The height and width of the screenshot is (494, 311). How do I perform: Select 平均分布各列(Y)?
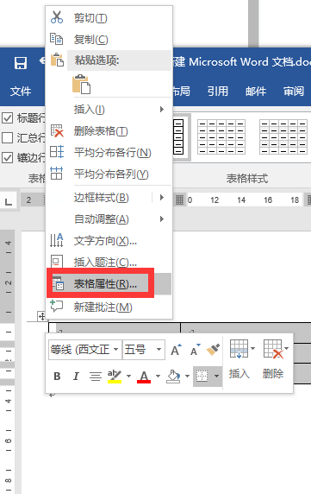tap(109, 174)
